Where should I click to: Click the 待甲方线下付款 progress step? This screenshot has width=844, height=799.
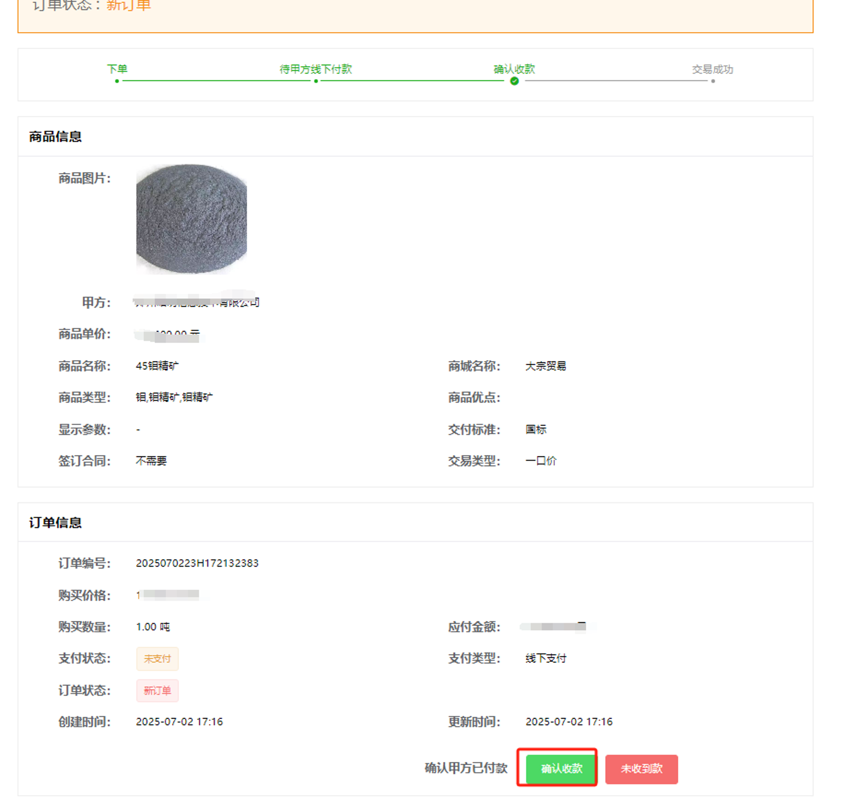pos(316,69)
